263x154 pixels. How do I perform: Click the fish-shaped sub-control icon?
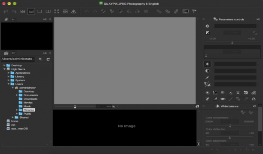tap(223, 99)
